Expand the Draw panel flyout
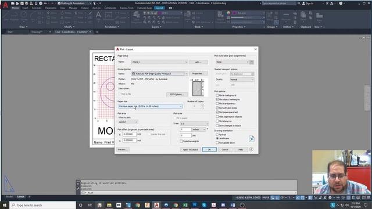The width and height of the screenshot is (372, 209). click(x=23, y=27)
